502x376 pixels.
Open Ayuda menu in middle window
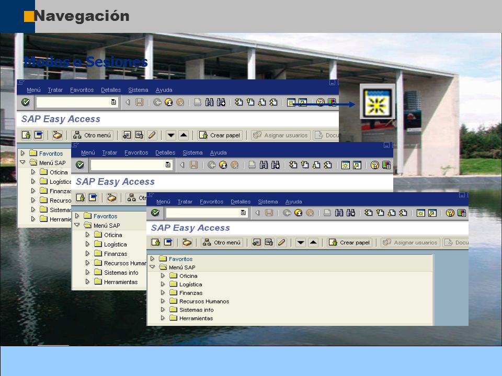click(219, 153)
